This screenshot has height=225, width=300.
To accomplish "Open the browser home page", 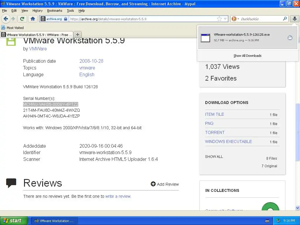I will tap(33, 19).
